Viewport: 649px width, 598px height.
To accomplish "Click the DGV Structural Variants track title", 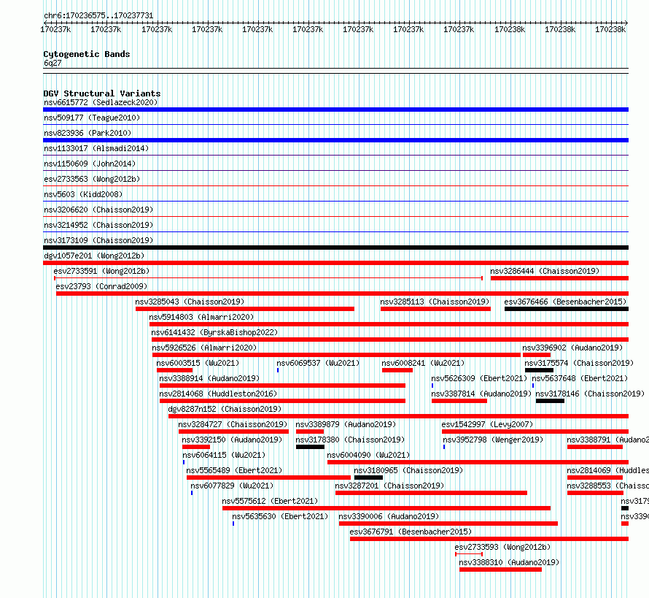I will [102, 93].
